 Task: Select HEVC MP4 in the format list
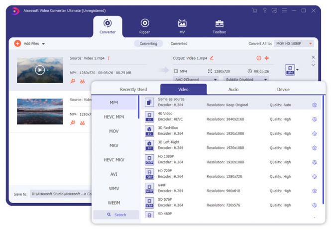click(x=114, y=117)
